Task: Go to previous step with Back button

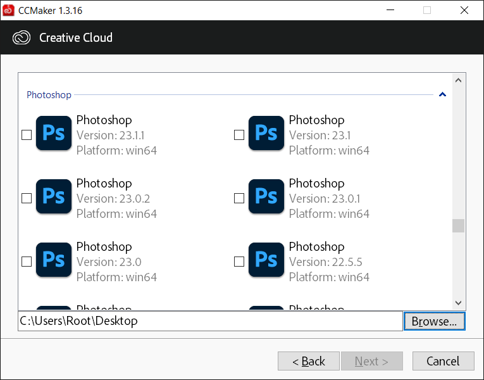Action: coord(308,361)
